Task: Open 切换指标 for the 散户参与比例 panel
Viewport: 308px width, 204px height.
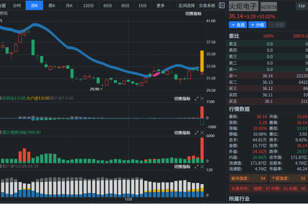Action: click(182, 167)
